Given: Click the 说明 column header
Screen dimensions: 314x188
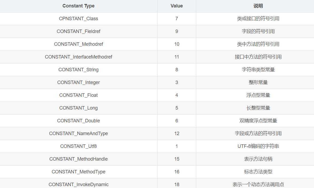Looking at the screenshot, I should click(258, 6).
